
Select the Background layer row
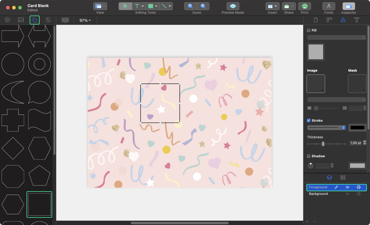tap(318, 194)
